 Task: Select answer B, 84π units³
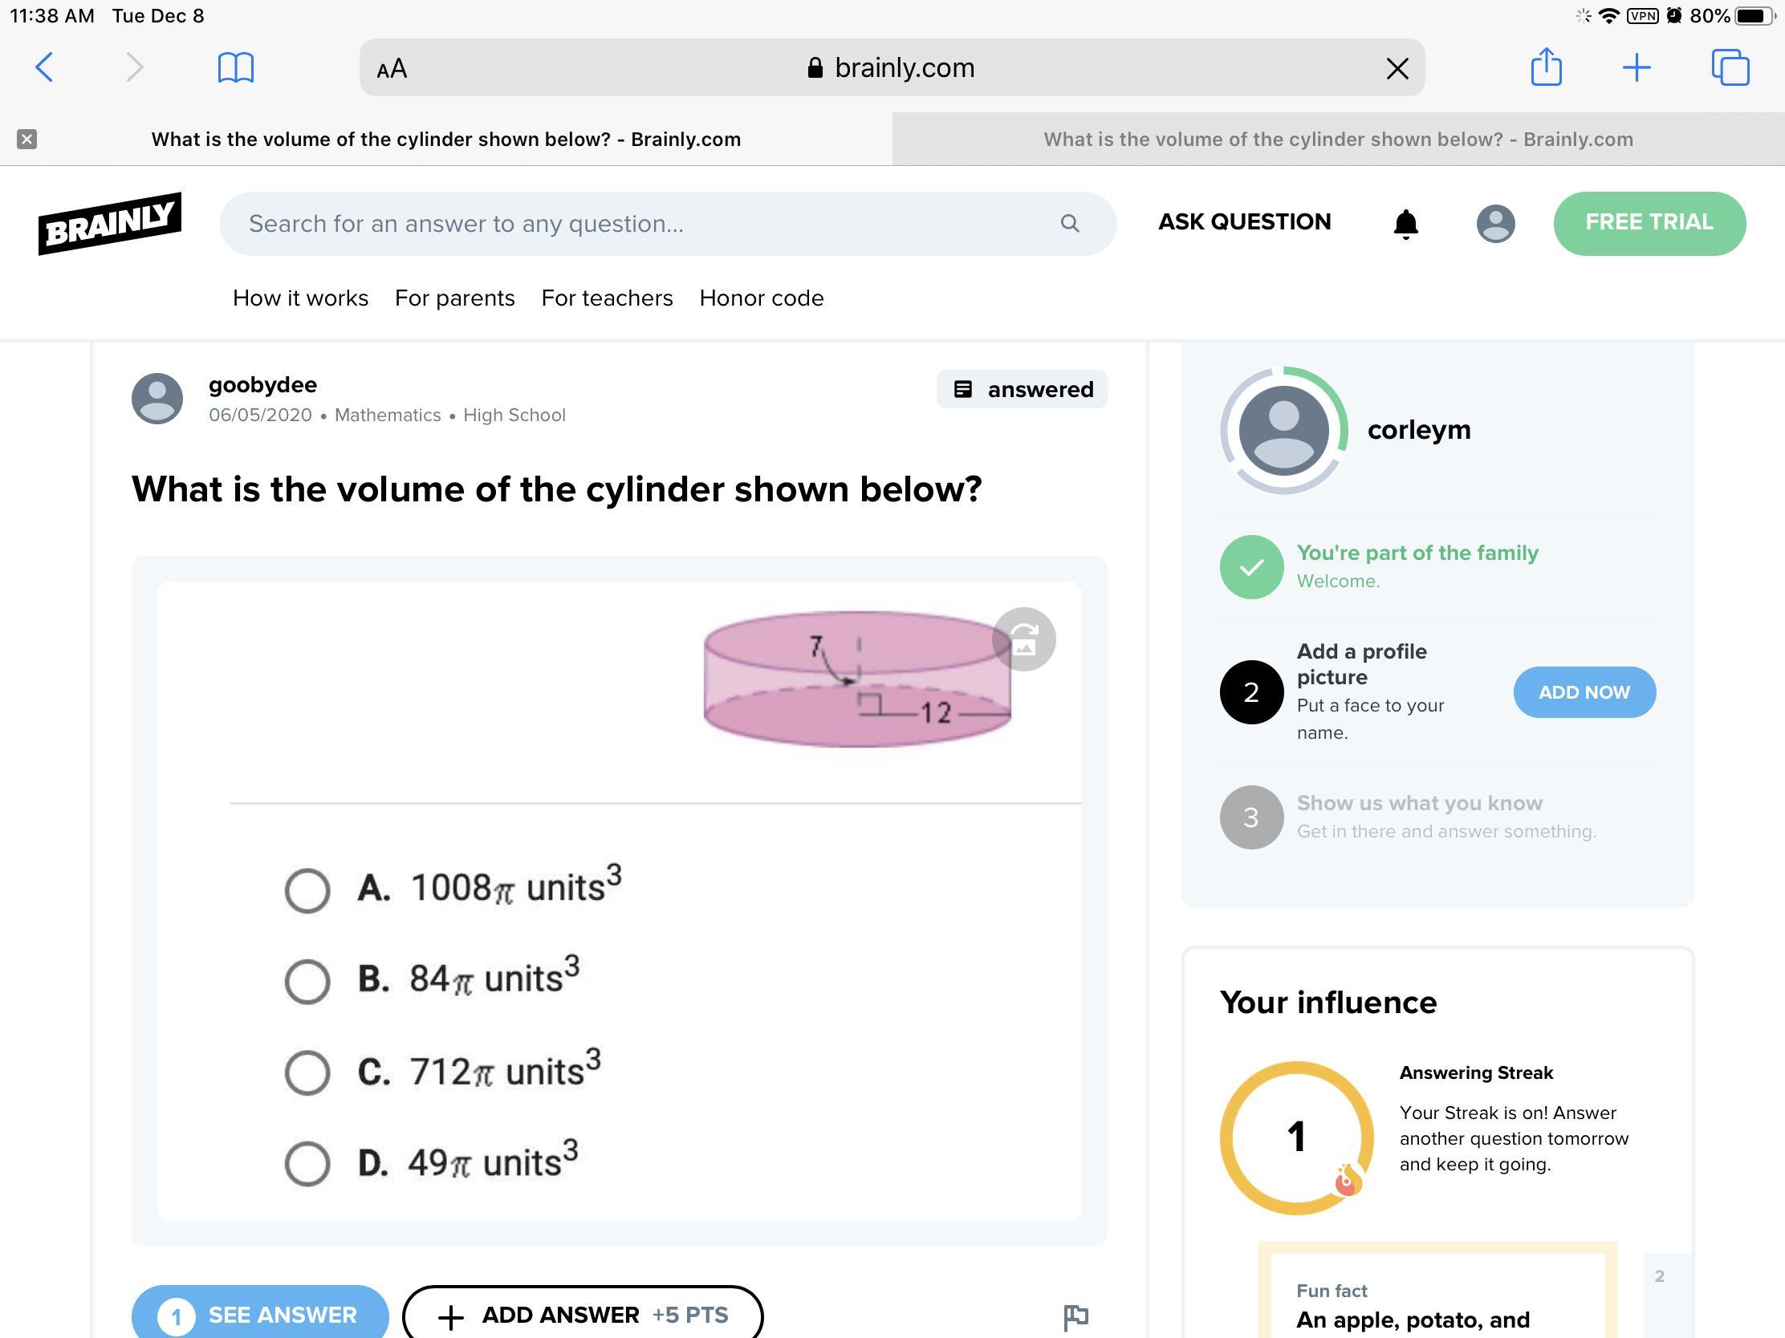[307, 982]
